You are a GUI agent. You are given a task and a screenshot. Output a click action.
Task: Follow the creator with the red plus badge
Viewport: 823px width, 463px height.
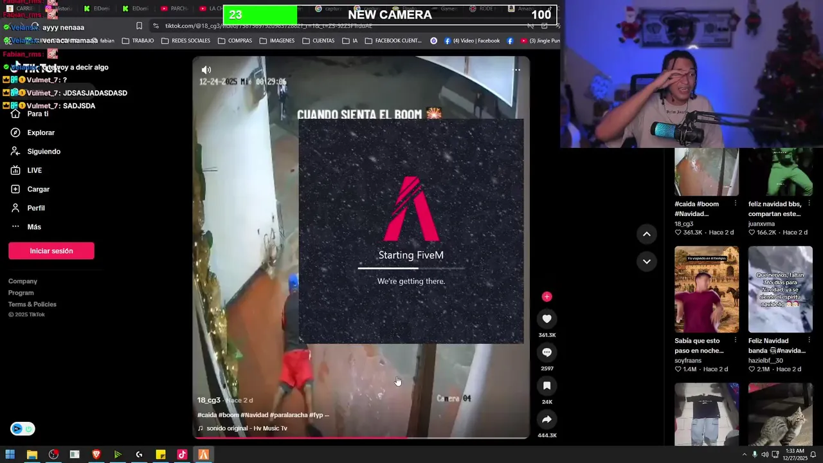click(x=547, y=296)
